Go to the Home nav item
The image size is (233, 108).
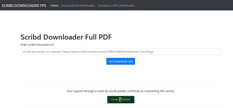click(54, 6)
